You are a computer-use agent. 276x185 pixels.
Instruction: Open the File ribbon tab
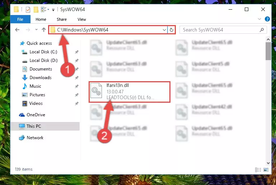(20, 19)
